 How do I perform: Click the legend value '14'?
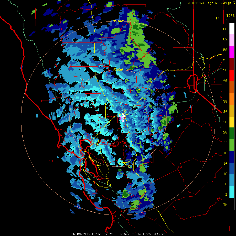coord(225,163)
